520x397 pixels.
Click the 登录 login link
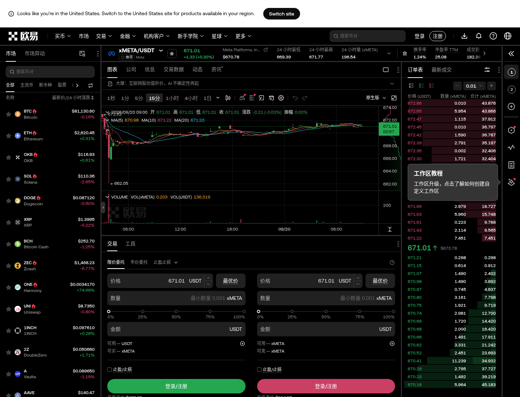click(x=420, y=36)
